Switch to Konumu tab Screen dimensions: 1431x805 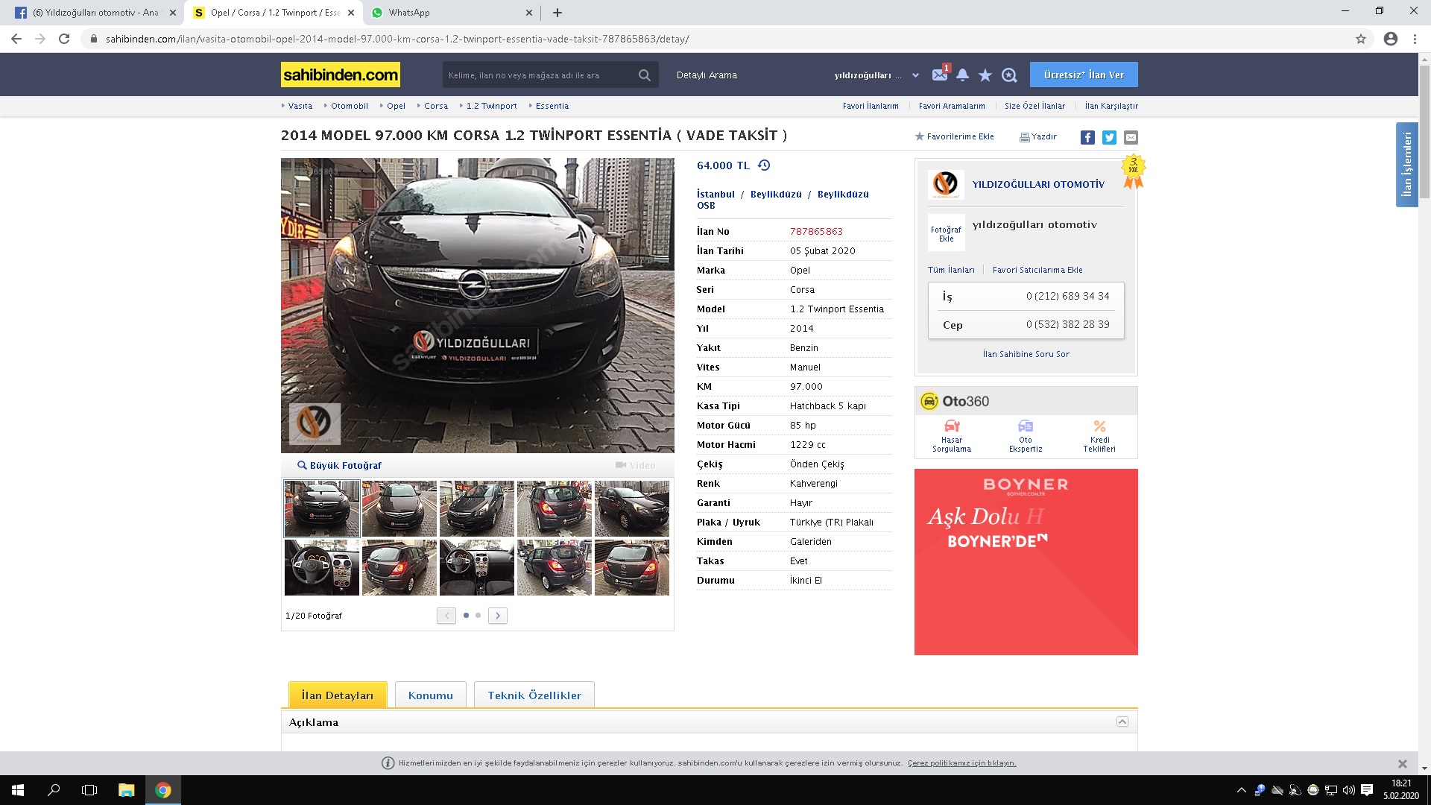click(x=431, y=695)
